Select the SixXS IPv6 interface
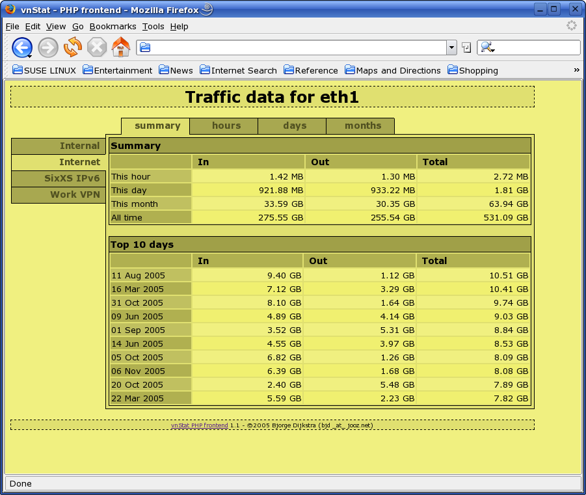The height and width of the screenshot is (495, 586). tap(59, 178)
